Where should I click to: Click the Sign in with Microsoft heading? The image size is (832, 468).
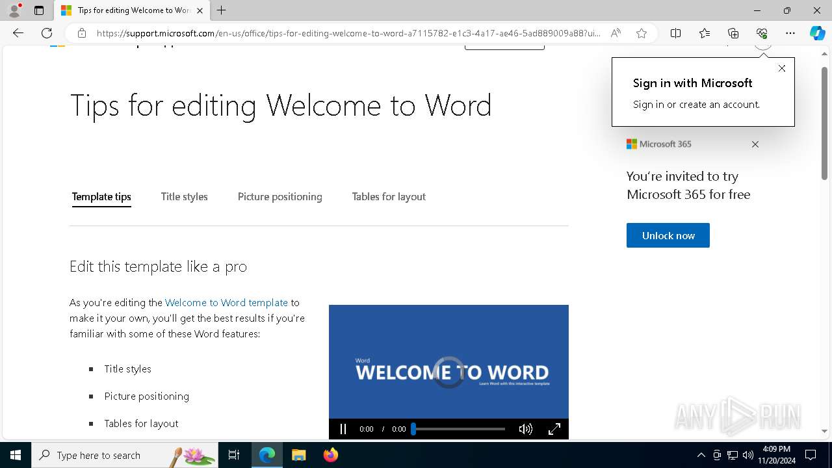(x=692, y=83)
